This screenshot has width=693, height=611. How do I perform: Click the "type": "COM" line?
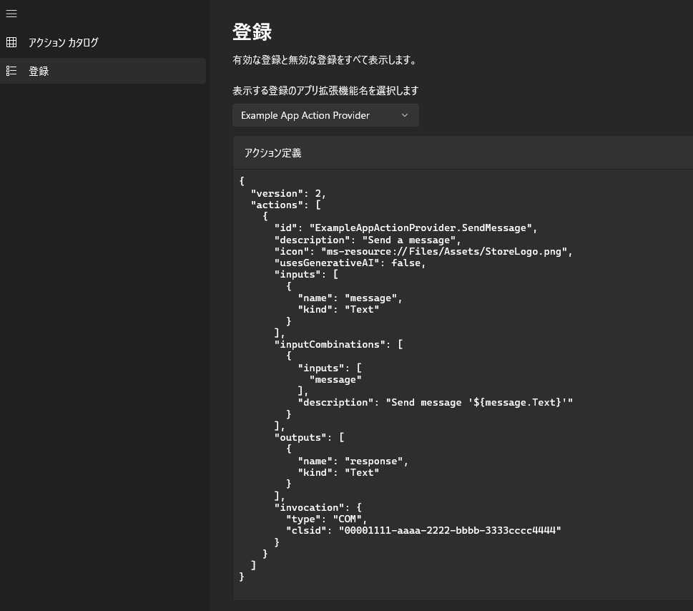(x=326, y=519)
